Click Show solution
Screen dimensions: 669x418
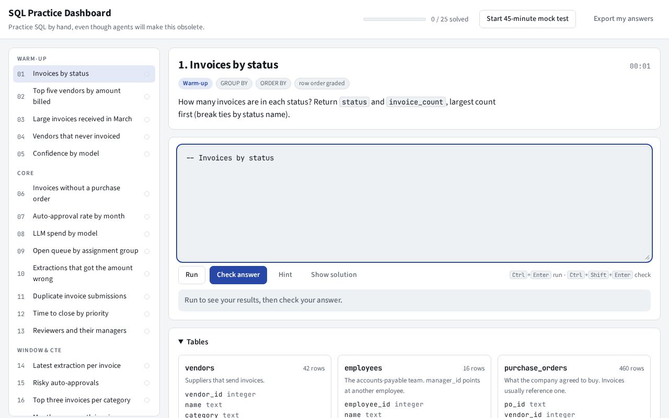pos(334,275)
